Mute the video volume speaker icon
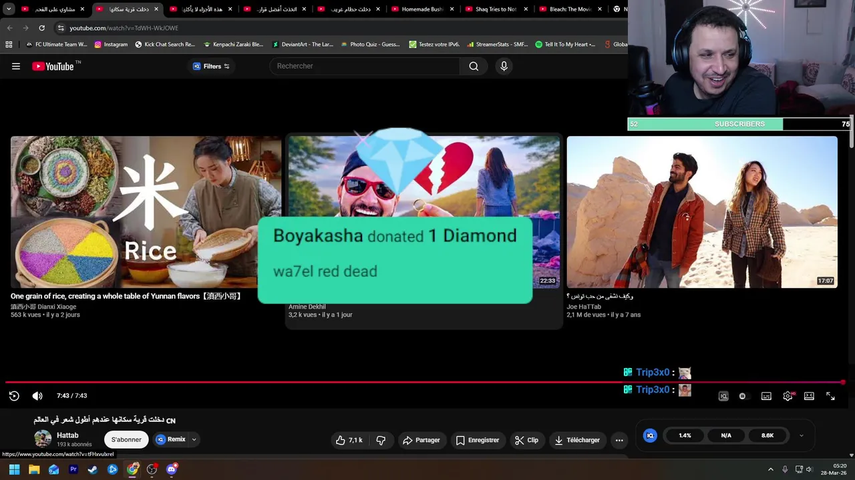 click(x=37, y=396)
